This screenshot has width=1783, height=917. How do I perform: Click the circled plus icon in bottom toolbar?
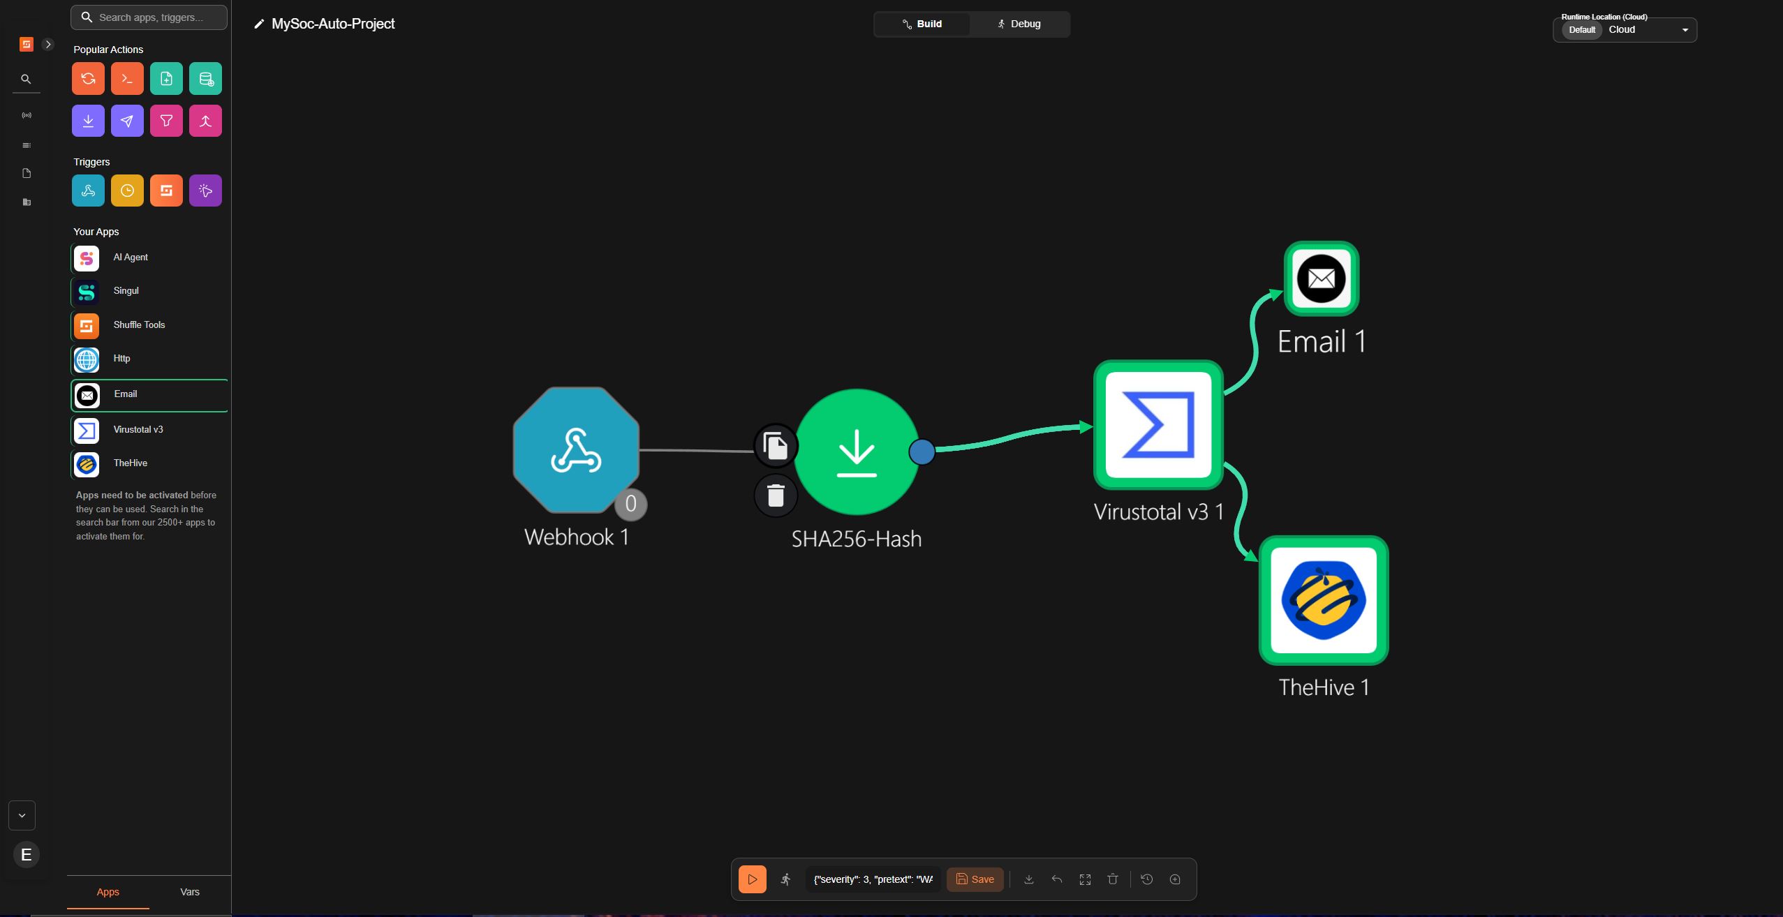(1175, 879)
